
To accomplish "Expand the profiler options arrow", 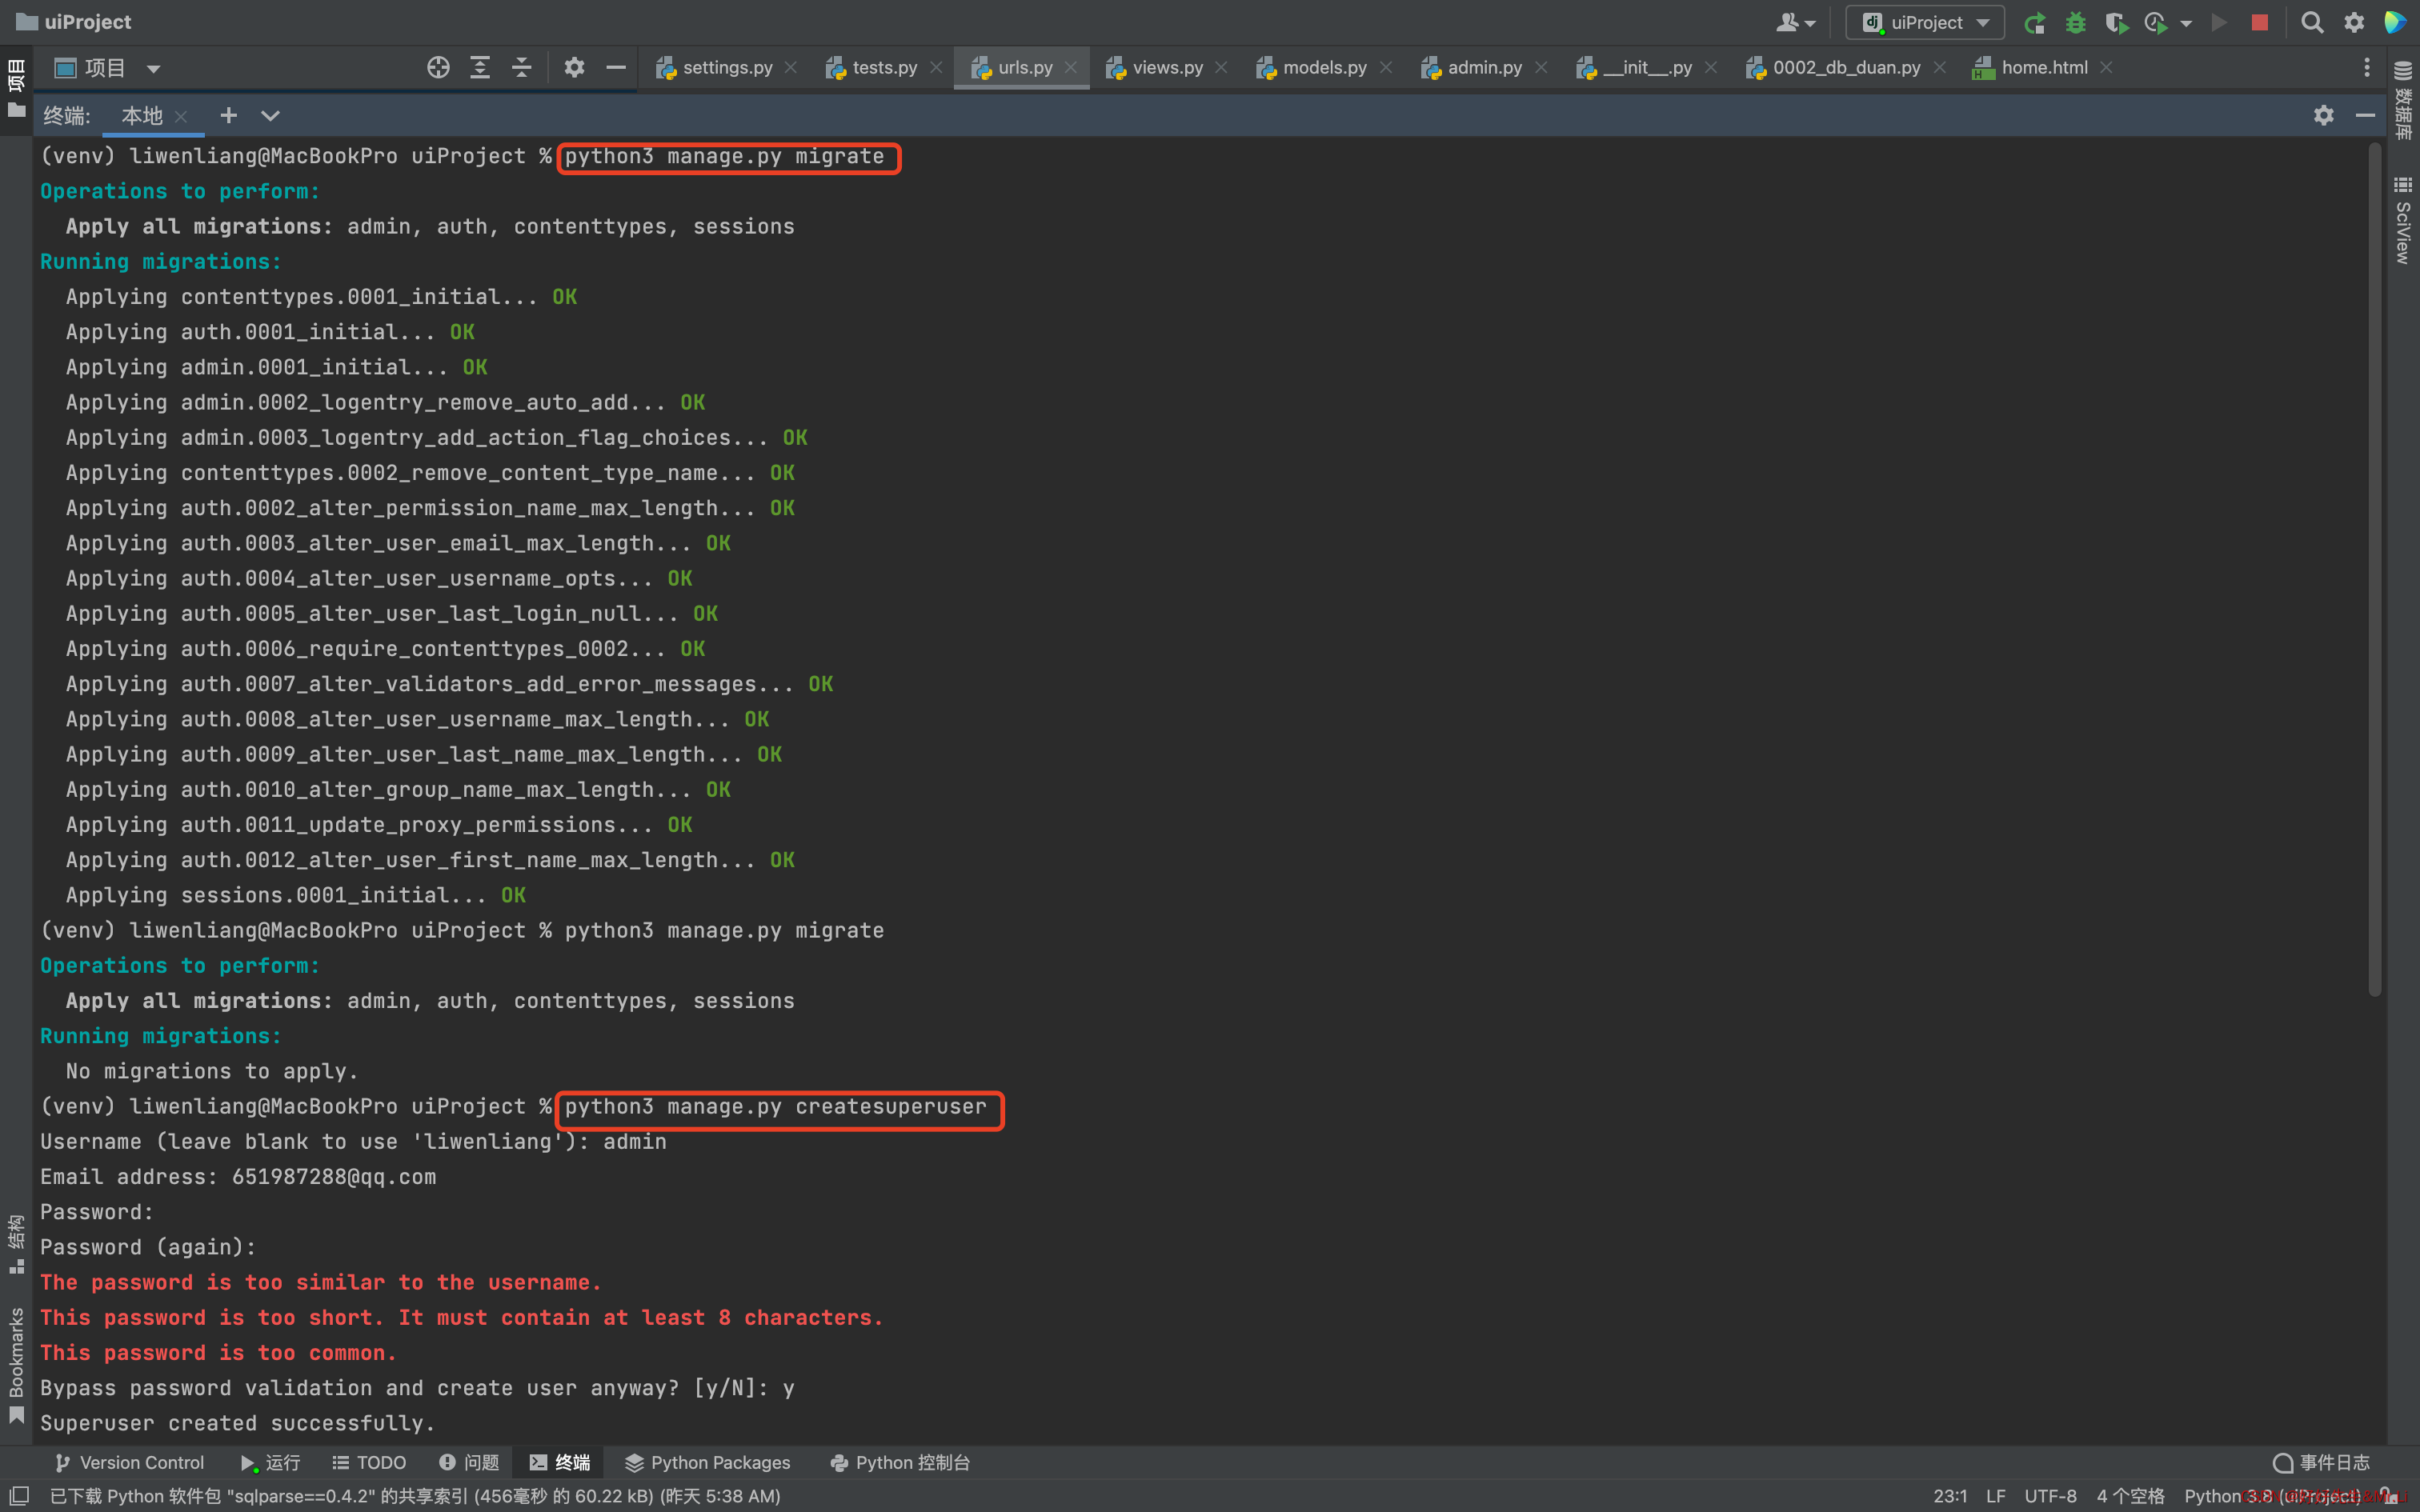I will [x=2186, y=23].
